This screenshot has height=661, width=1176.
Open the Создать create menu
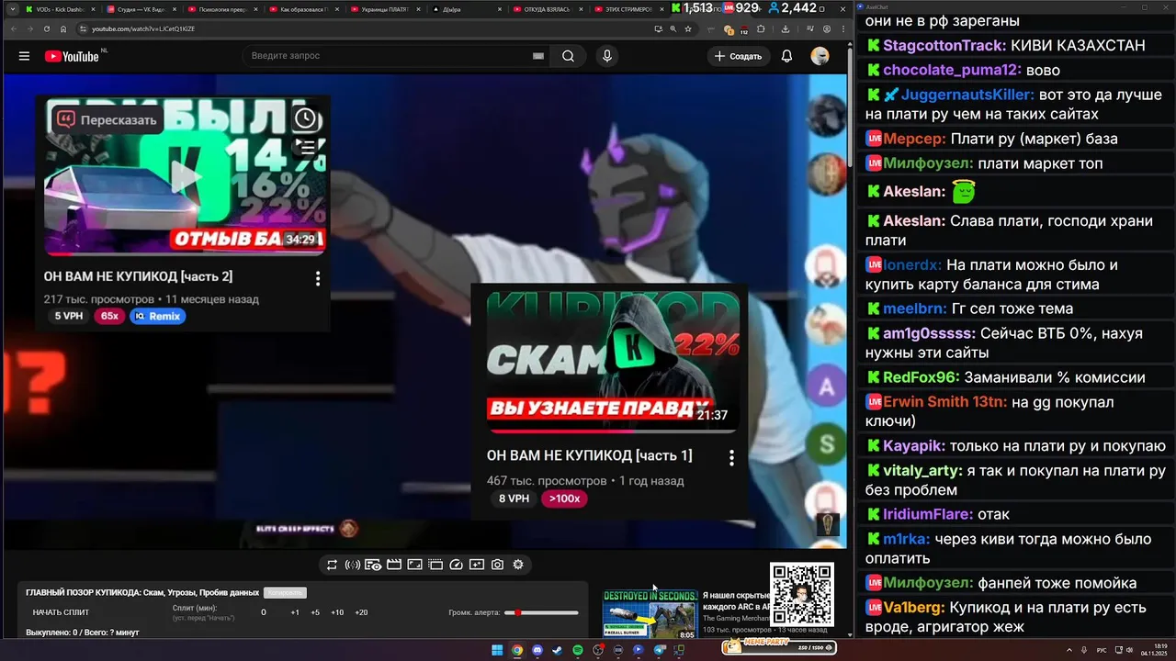pyautogui.click(x=738, y=56)
